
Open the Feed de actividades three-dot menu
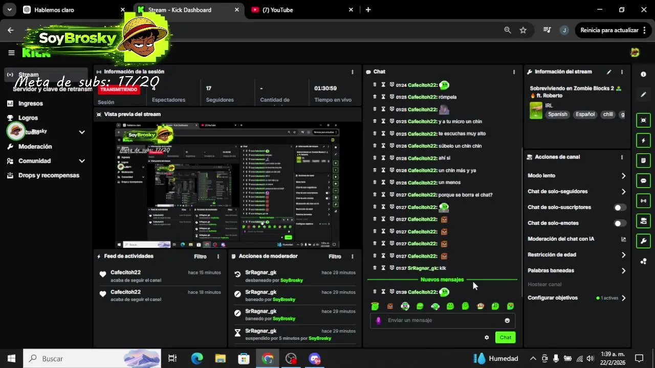click(218, 257)
